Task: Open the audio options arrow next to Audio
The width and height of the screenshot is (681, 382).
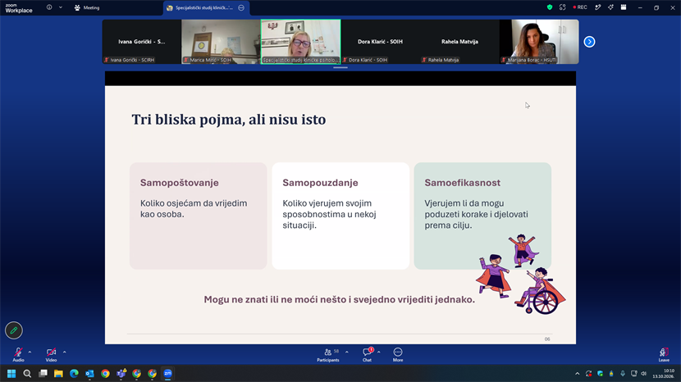Action: pyautogui.click(x=30, y=352)
